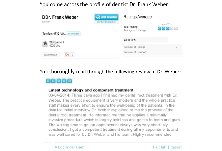Click the Steingasse 7 address text
222x151 pixels.
tap(57, 42)
